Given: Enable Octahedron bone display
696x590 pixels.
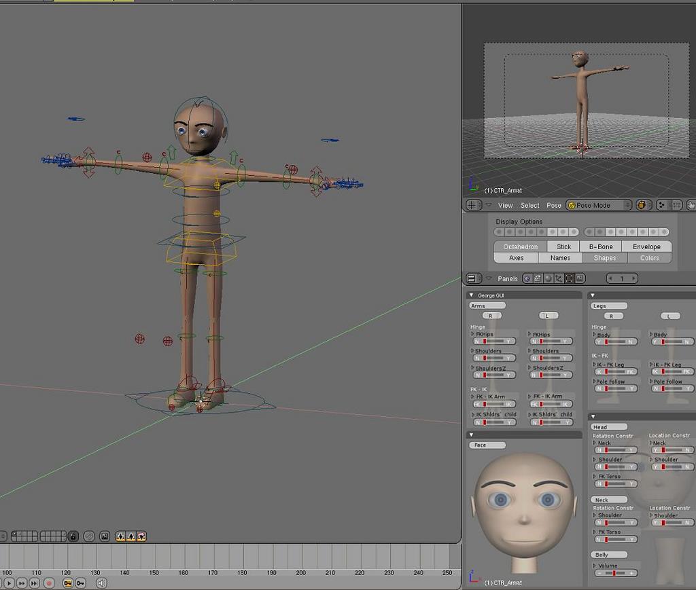Looking at the screenshot, I should 520,246.
